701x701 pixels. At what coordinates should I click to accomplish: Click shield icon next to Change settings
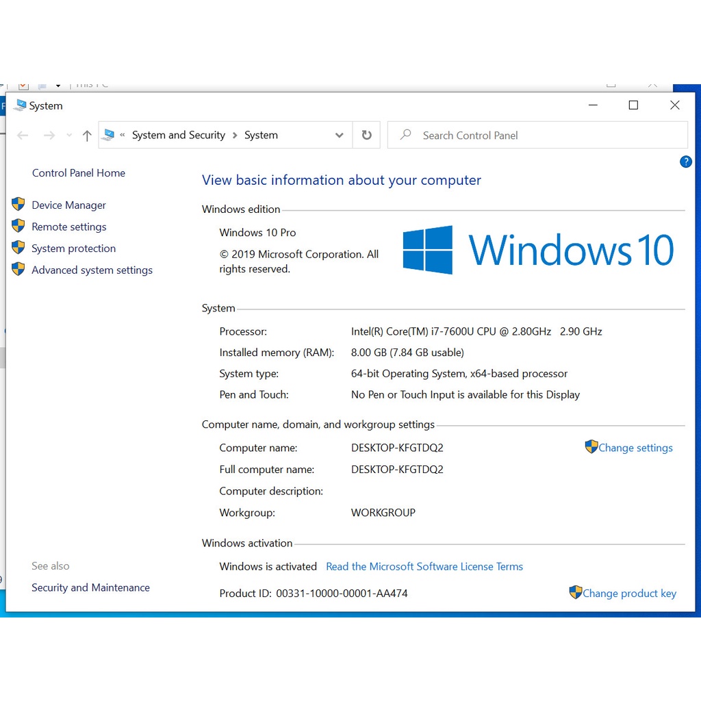[591, 446]
